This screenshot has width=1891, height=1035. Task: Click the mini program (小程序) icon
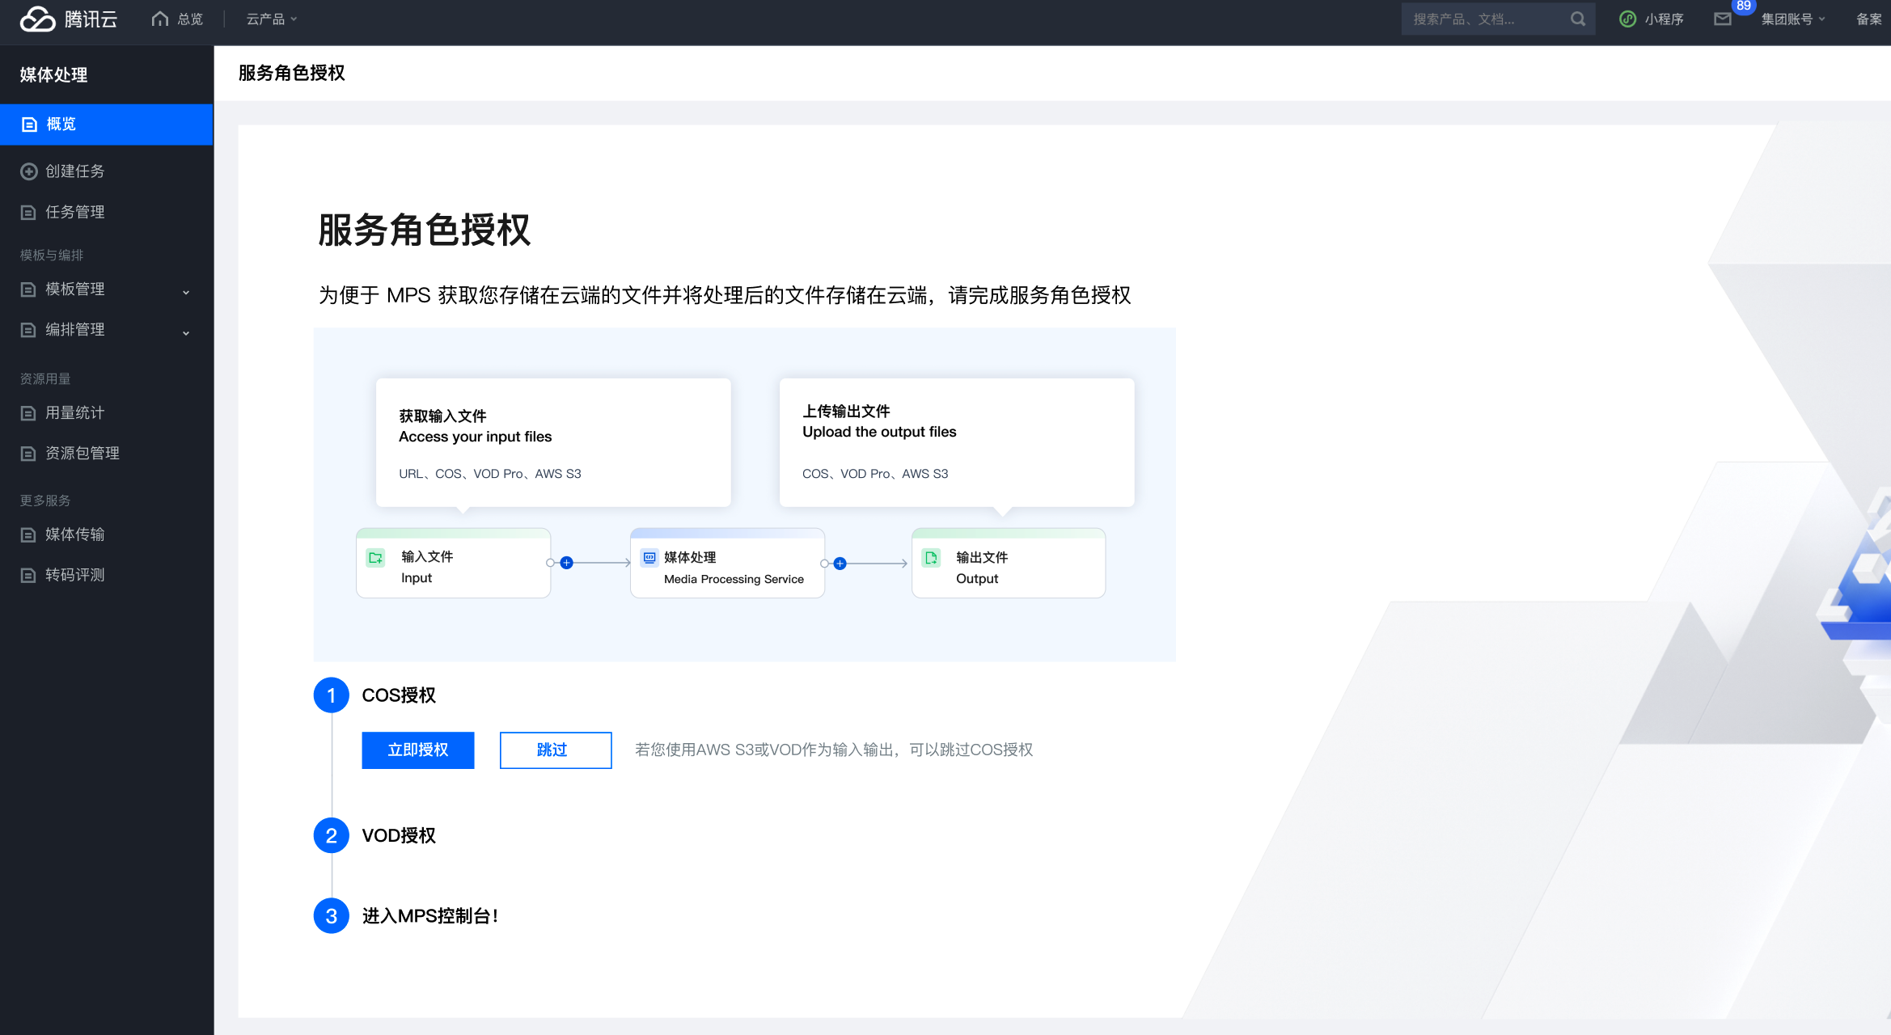pyautogui.click(x=1627, y=19)
